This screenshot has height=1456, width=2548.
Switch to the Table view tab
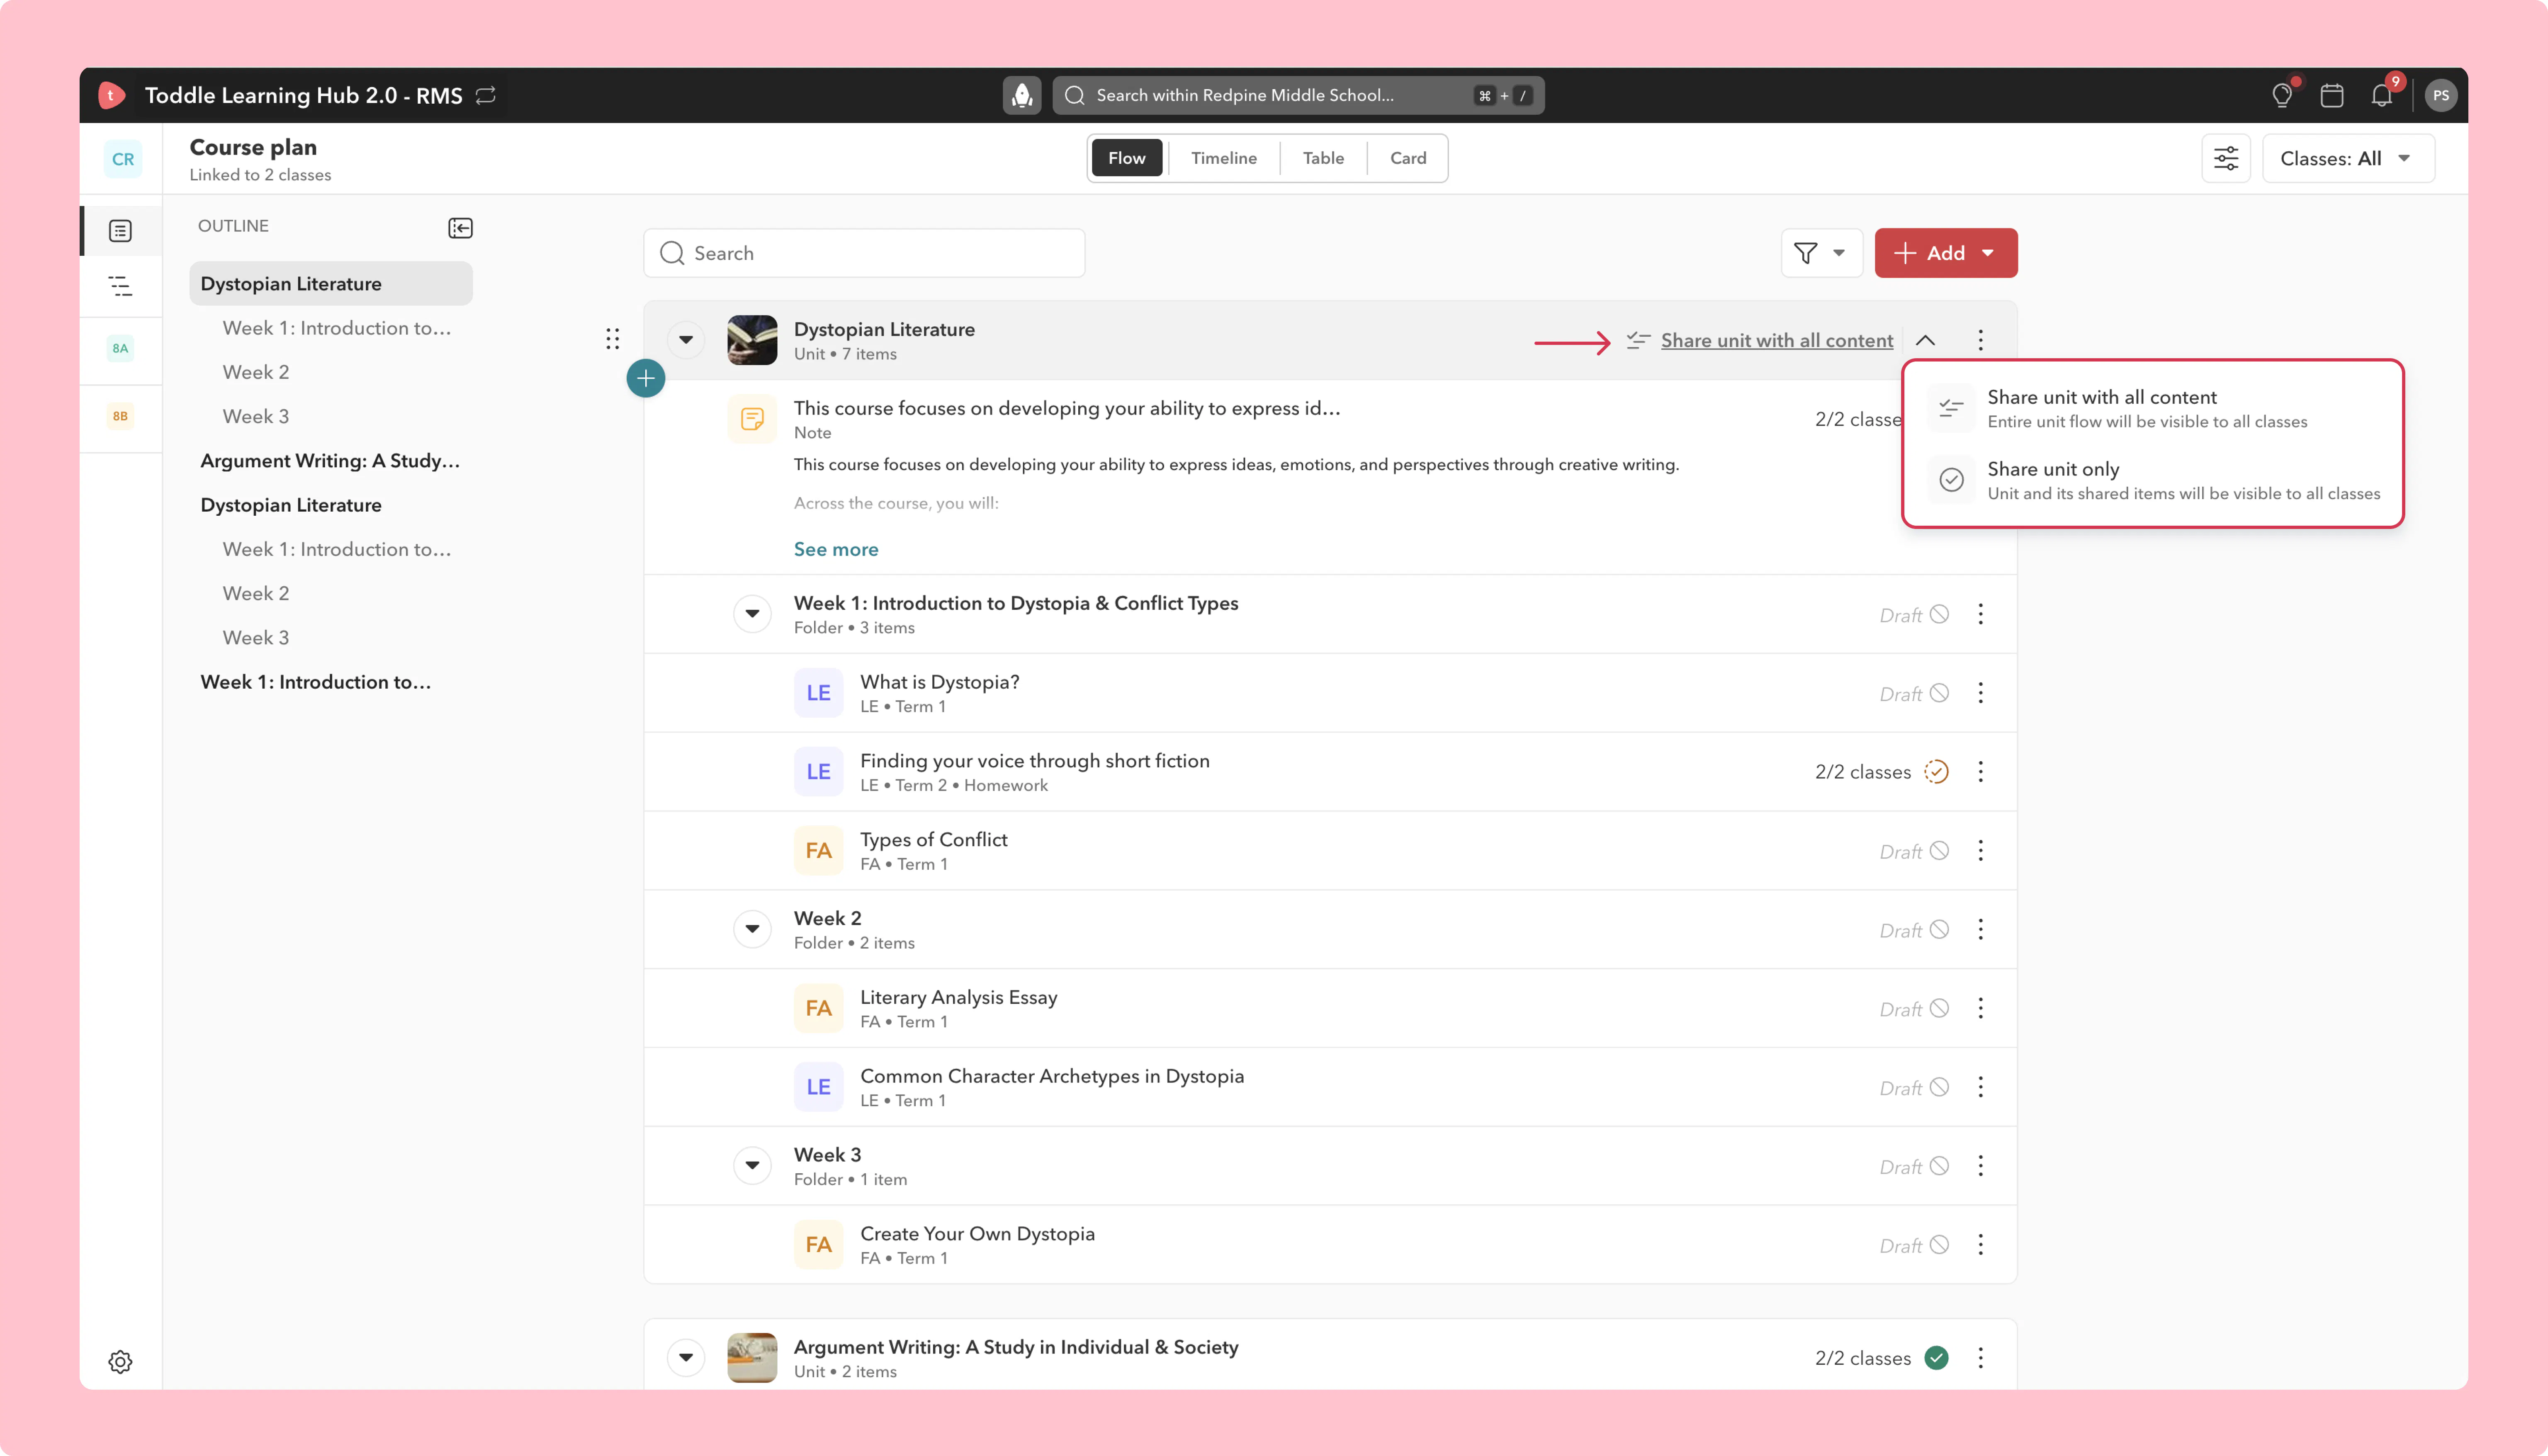1323,158
